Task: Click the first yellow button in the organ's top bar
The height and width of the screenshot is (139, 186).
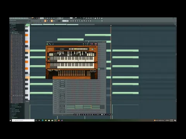Action: coord(75,49)
